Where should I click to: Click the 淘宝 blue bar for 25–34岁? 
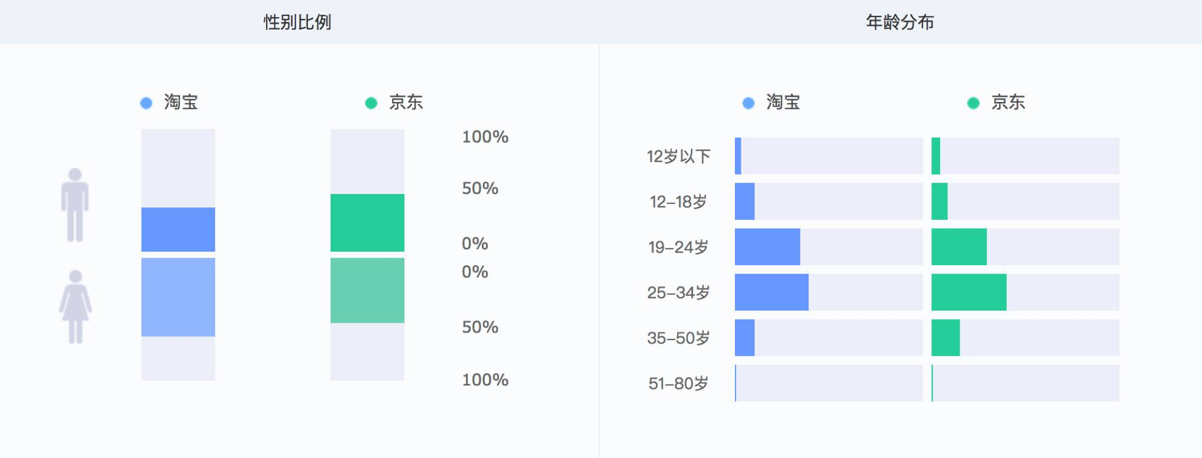[x=771, y=292]
